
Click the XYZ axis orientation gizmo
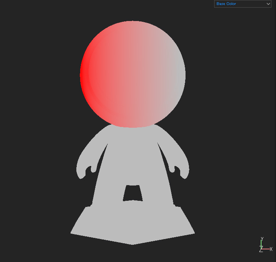[x=266, y=245]
